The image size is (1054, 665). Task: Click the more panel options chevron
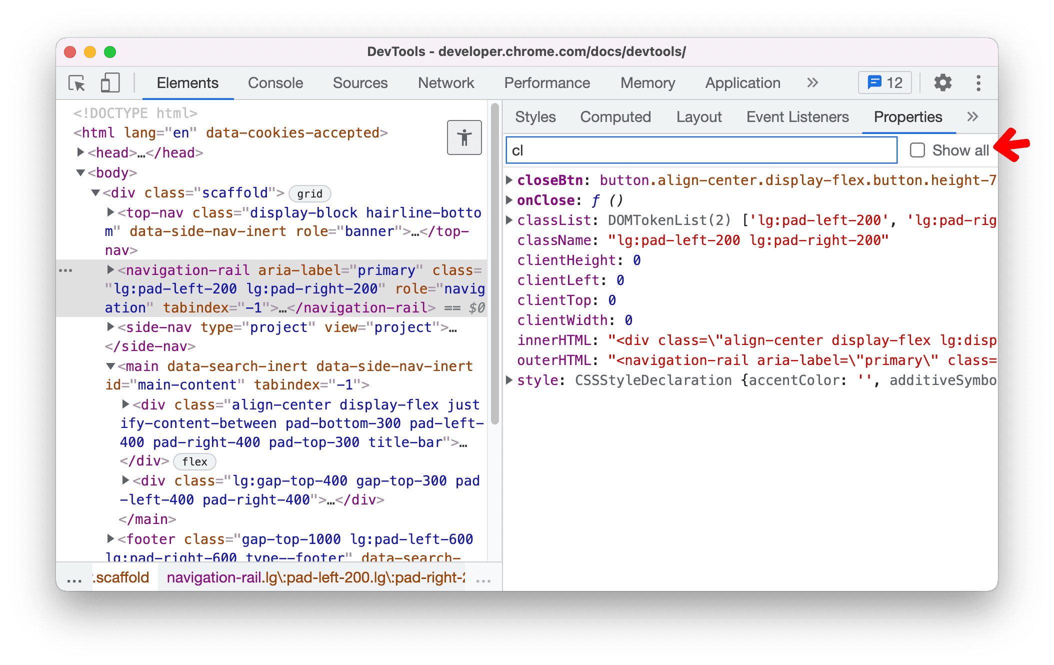[972, 117]
